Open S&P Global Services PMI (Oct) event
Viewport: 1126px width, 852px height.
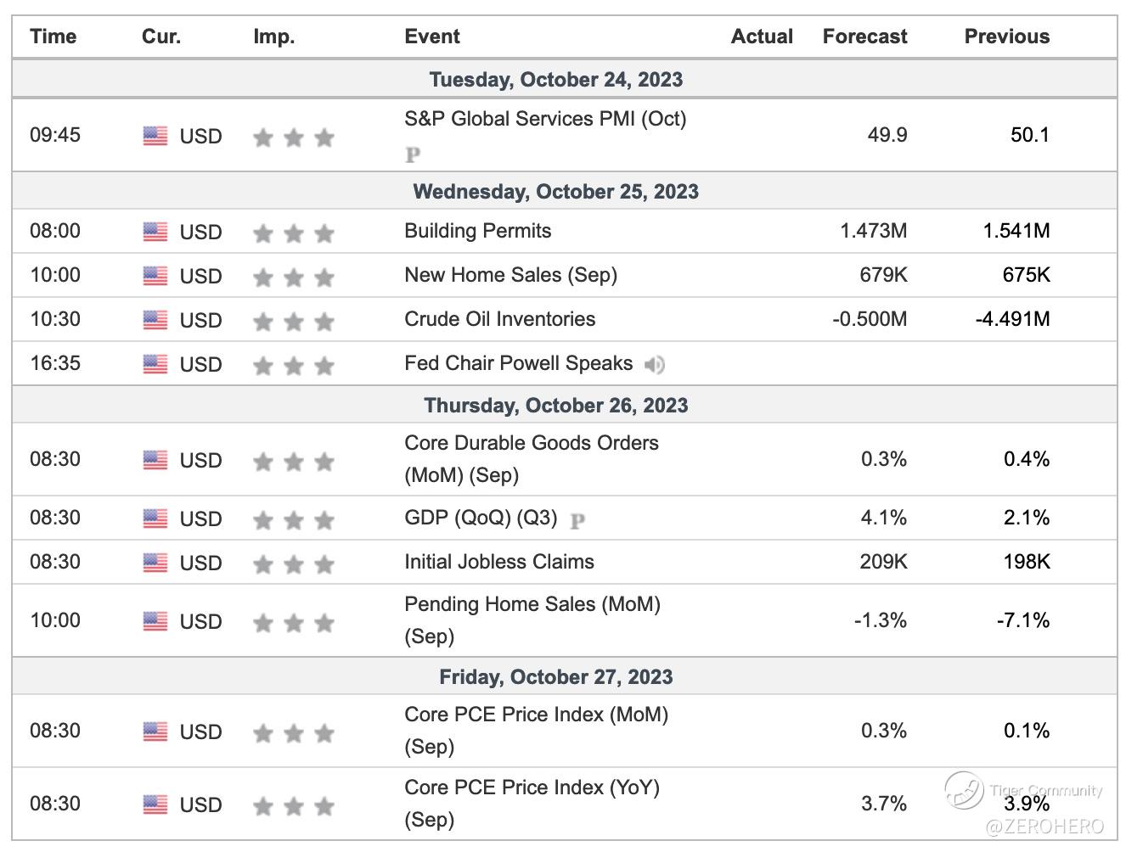(545, 119)
